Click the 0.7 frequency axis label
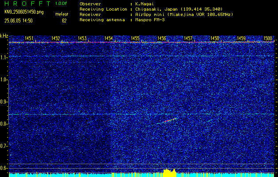The image size is (278, 177). click(x=4, y=146)
